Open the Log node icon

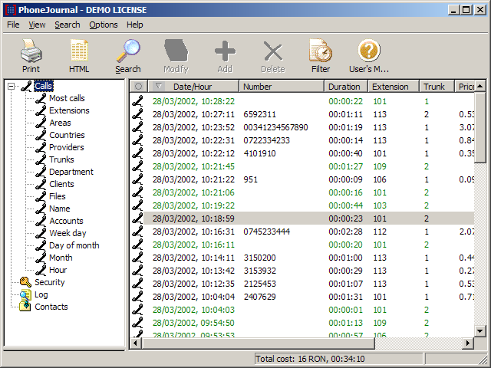point(25,294)
